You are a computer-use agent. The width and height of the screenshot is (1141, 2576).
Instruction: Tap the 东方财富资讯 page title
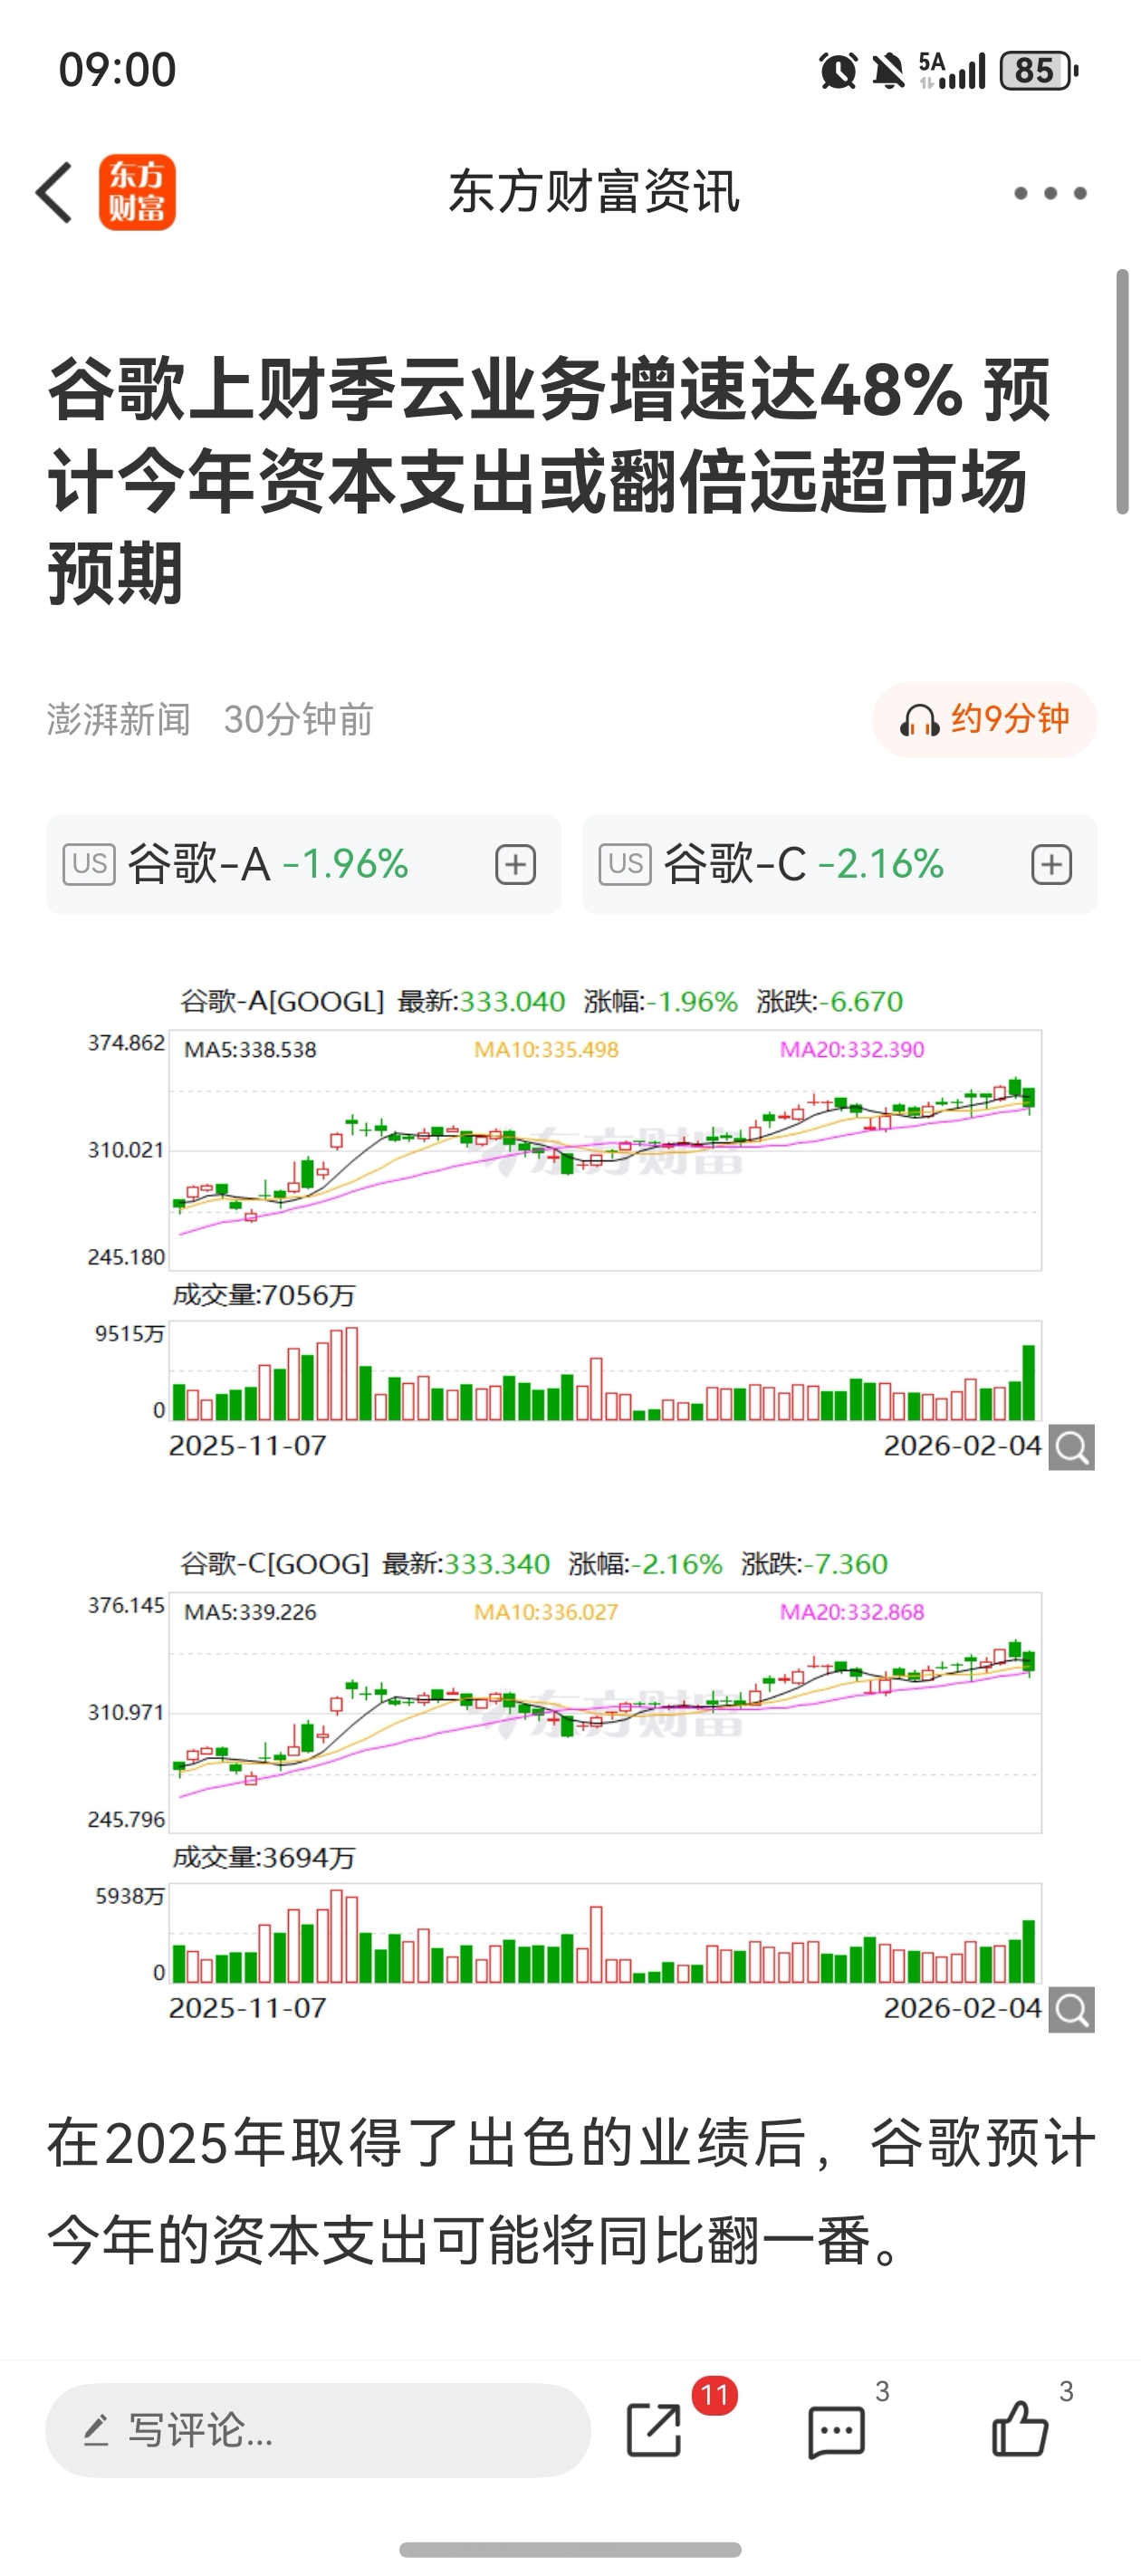pyautogui.click(x=594, y=192)
